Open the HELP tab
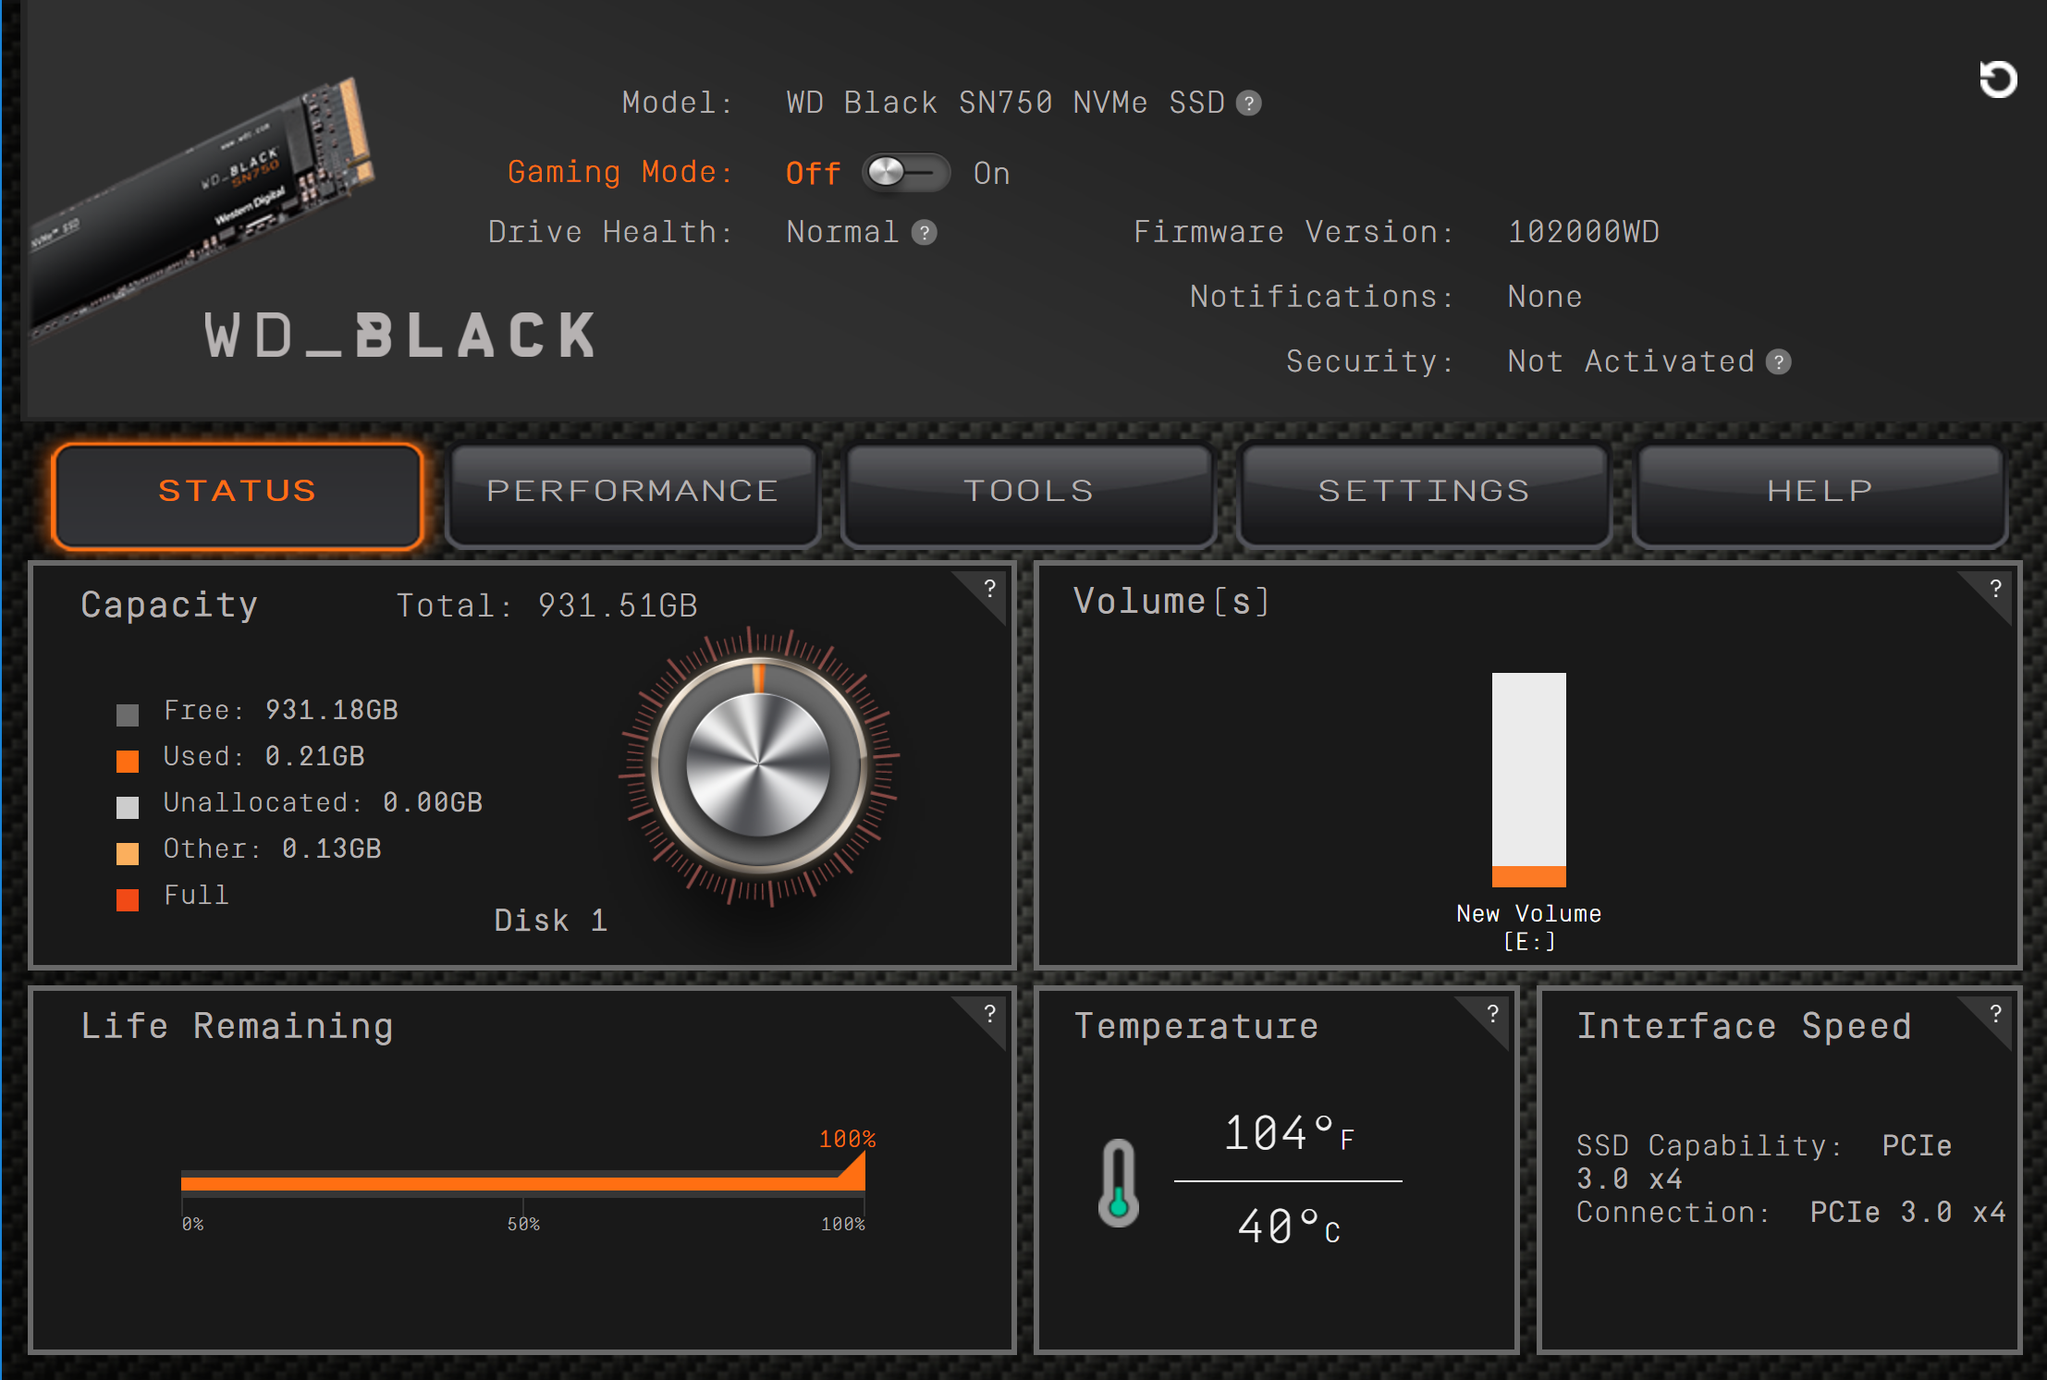The image size is (2047, 1380). pos(1820,491)
